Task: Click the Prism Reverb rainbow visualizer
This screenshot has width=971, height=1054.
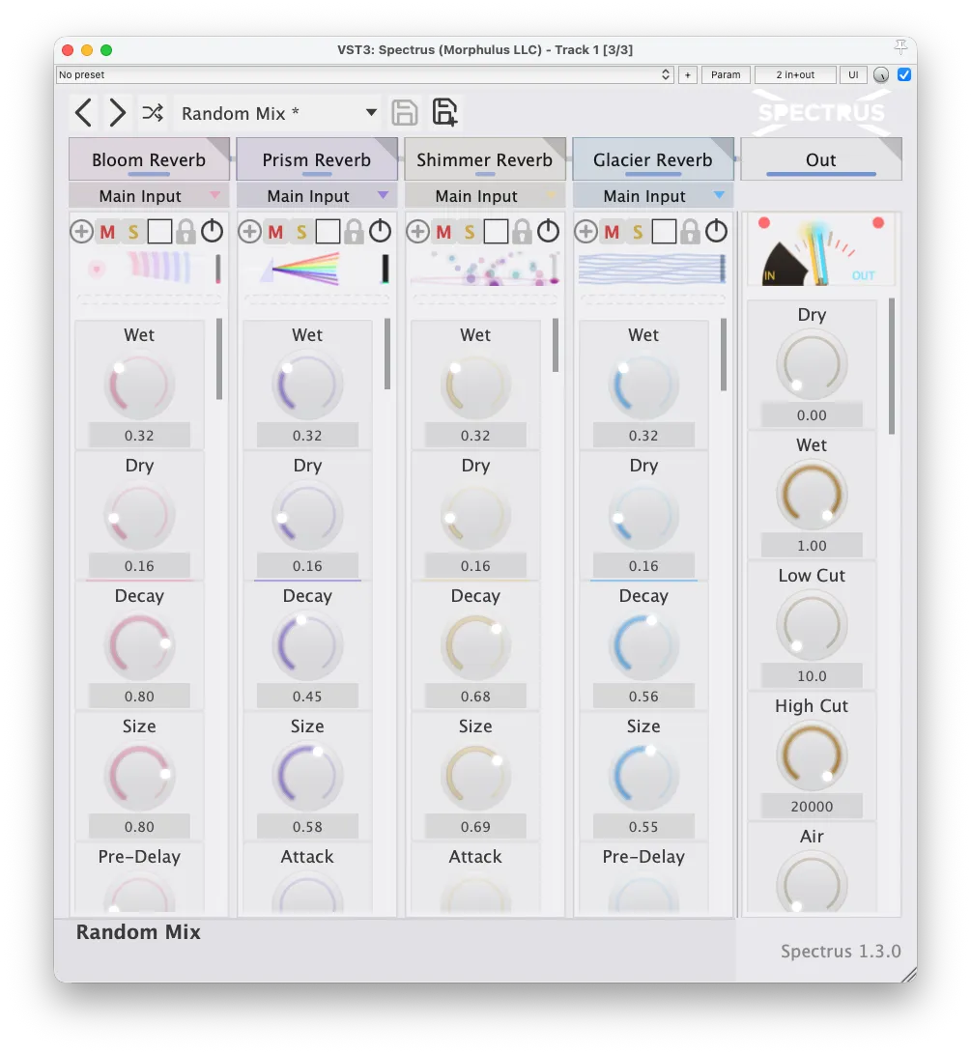Action: pos(317,269)
